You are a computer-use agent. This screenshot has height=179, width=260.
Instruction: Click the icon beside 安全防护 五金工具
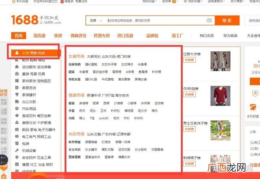pos(17,157)
